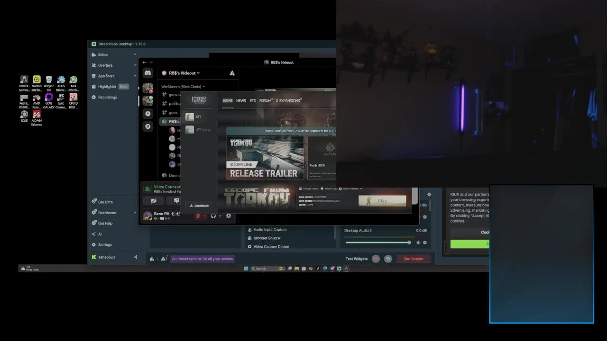Open AIDA64 Extreme desktop shortcut
The height and width of the screenshot is (341, 607).
pos(37,118)
